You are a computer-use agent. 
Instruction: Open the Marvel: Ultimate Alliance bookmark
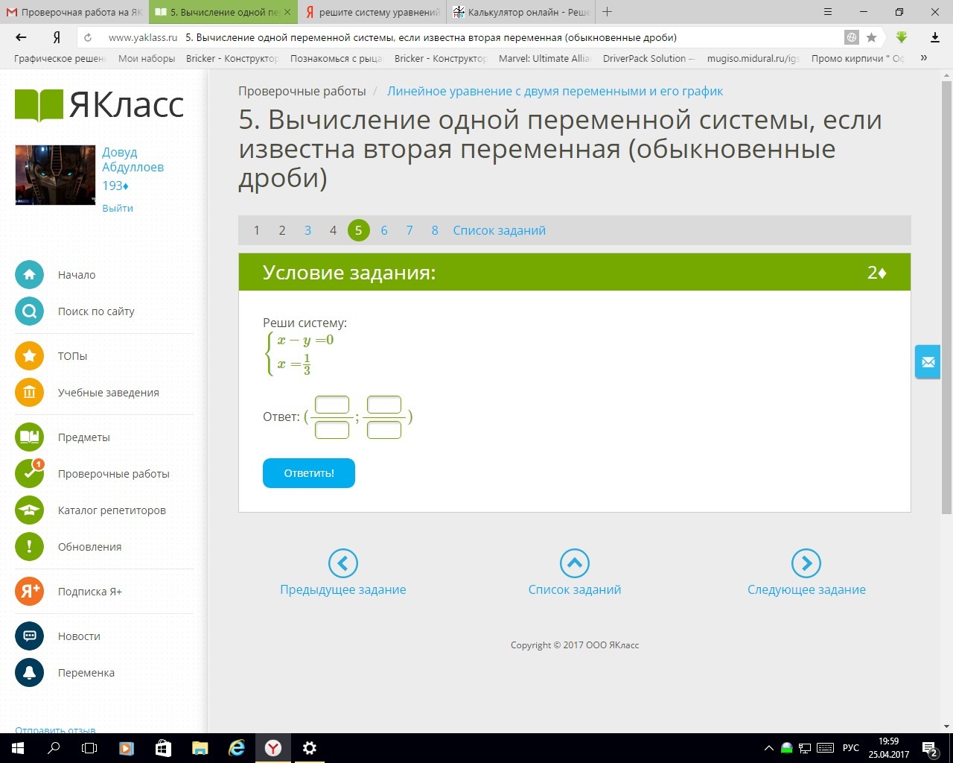pos(544,58)
